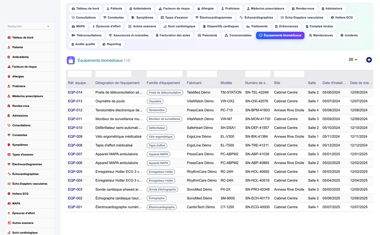Sort by Famille d'équipement column header
Viewport: 380px width, 235px height.
coord(163,83)
